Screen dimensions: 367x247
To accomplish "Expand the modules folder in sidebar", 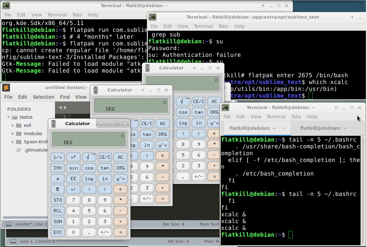I will coord(12,134).
